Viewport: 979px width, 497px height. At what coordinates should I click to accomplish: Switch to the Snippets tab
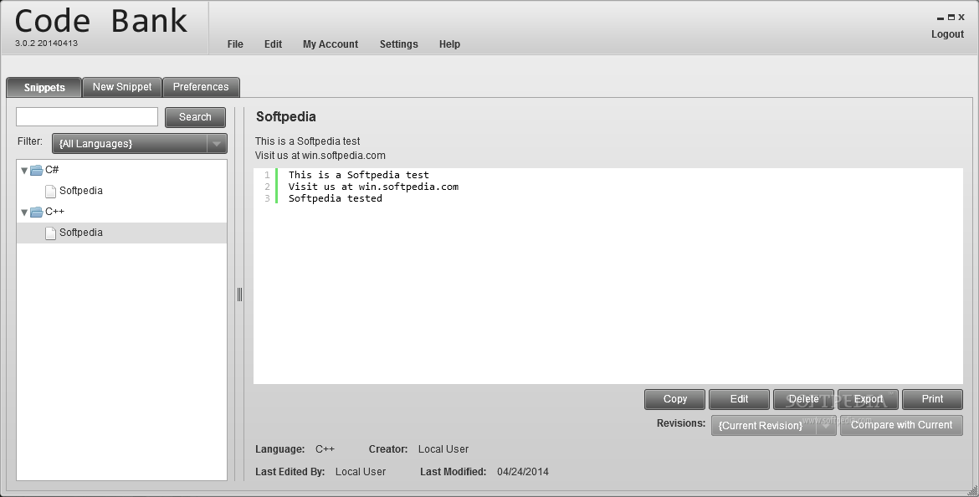coord(44,87)
